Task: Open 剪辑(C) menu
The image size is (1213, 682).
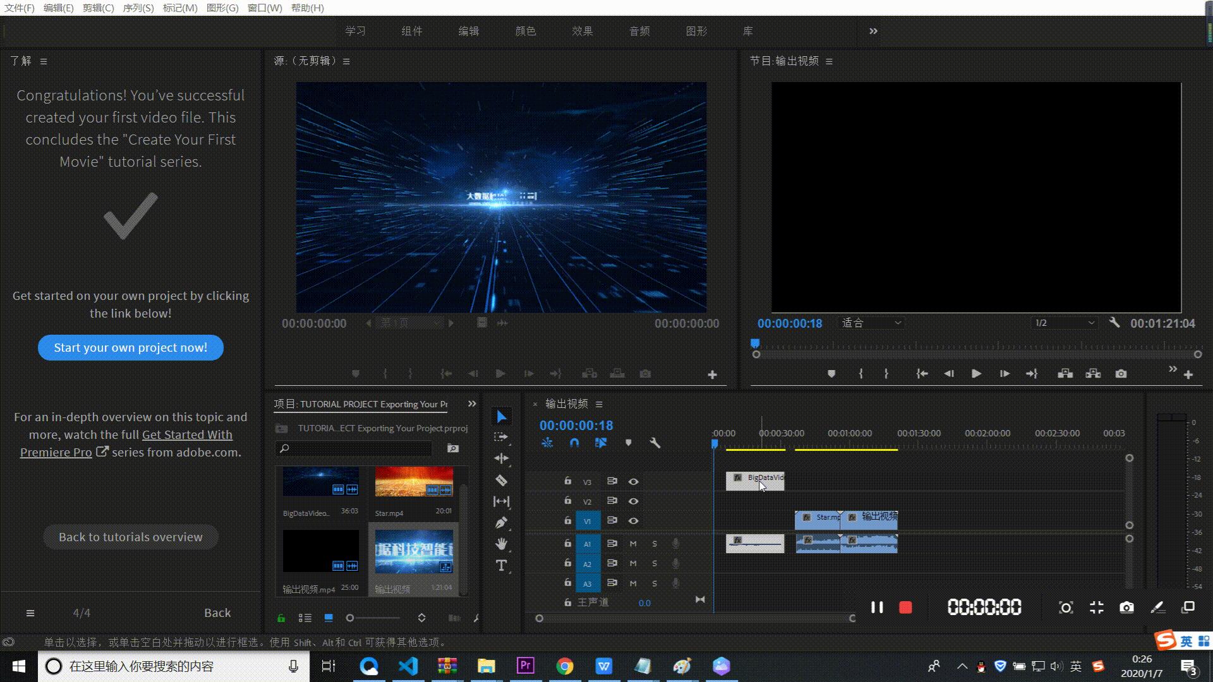Action: click(x=98, y=8)
